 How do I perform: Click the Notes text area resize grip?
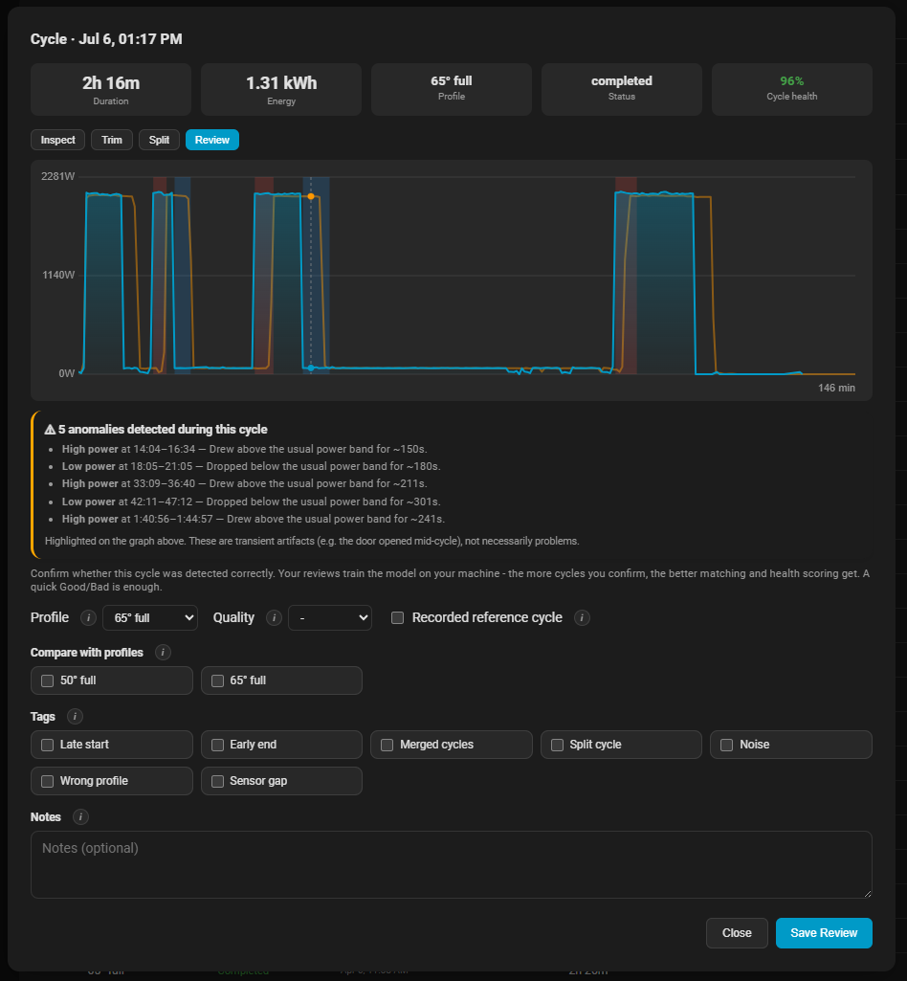[x=867, y=893]
